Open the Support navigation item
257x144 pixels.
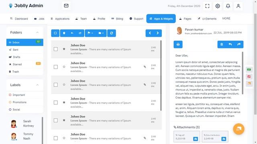137,19
